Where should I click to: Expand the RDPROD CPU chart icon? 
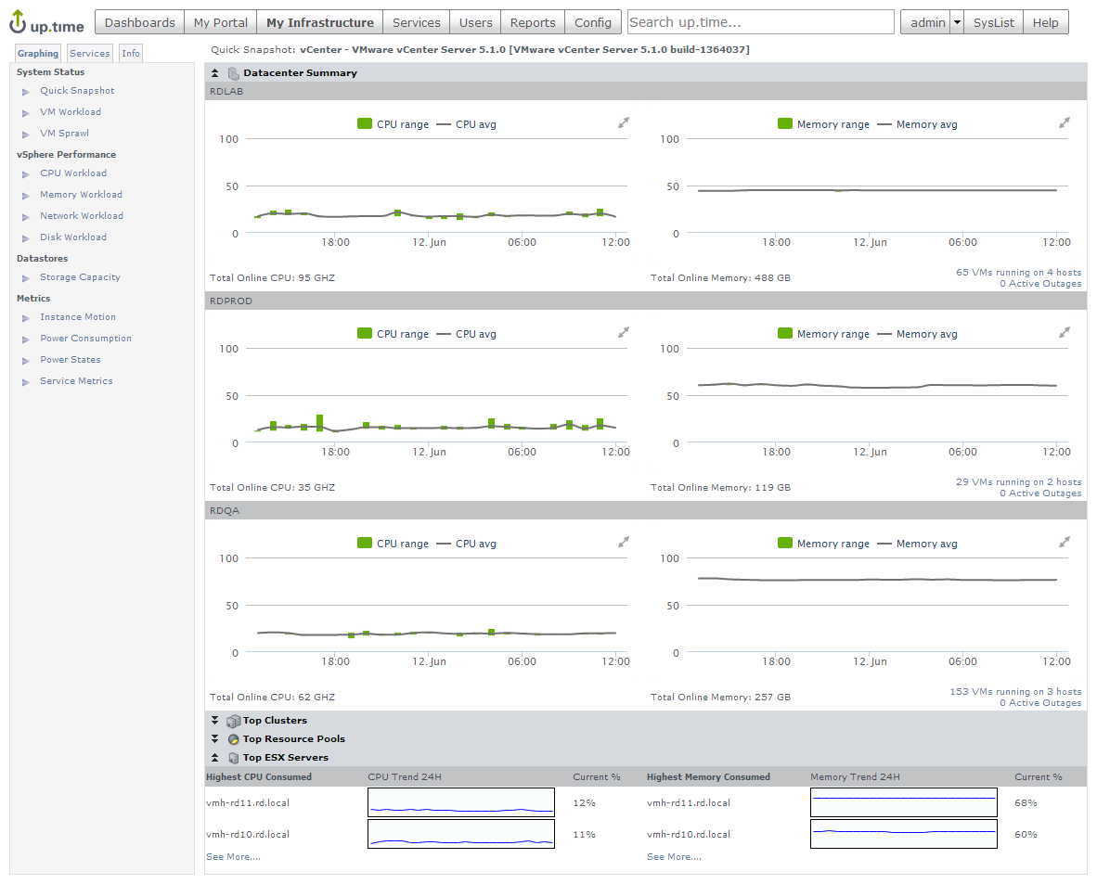pos(624,332)
